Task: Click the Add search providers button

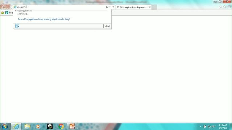Action: pos(107,26)
